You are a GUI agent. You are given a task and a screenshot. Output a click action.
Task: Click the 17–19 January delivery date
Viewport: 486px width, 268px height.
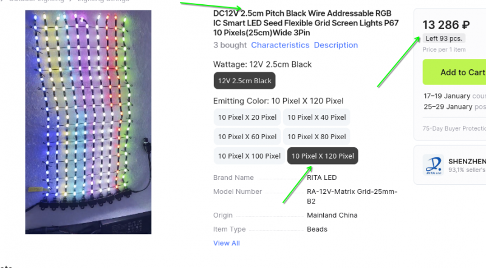point(447,96)
